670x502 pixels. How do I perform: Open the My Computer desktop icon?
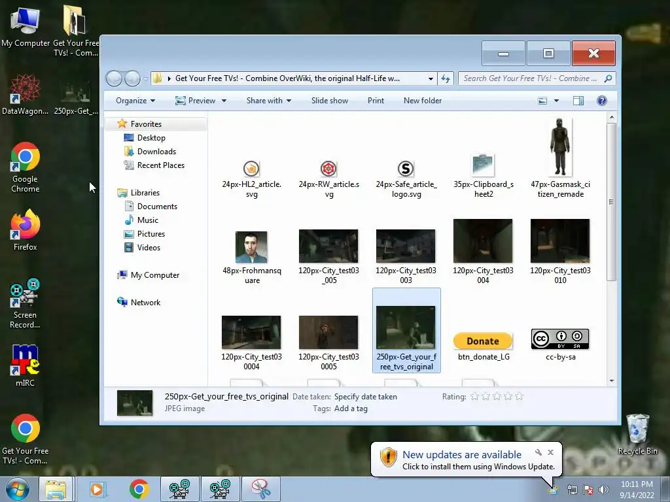coord(26,26)
